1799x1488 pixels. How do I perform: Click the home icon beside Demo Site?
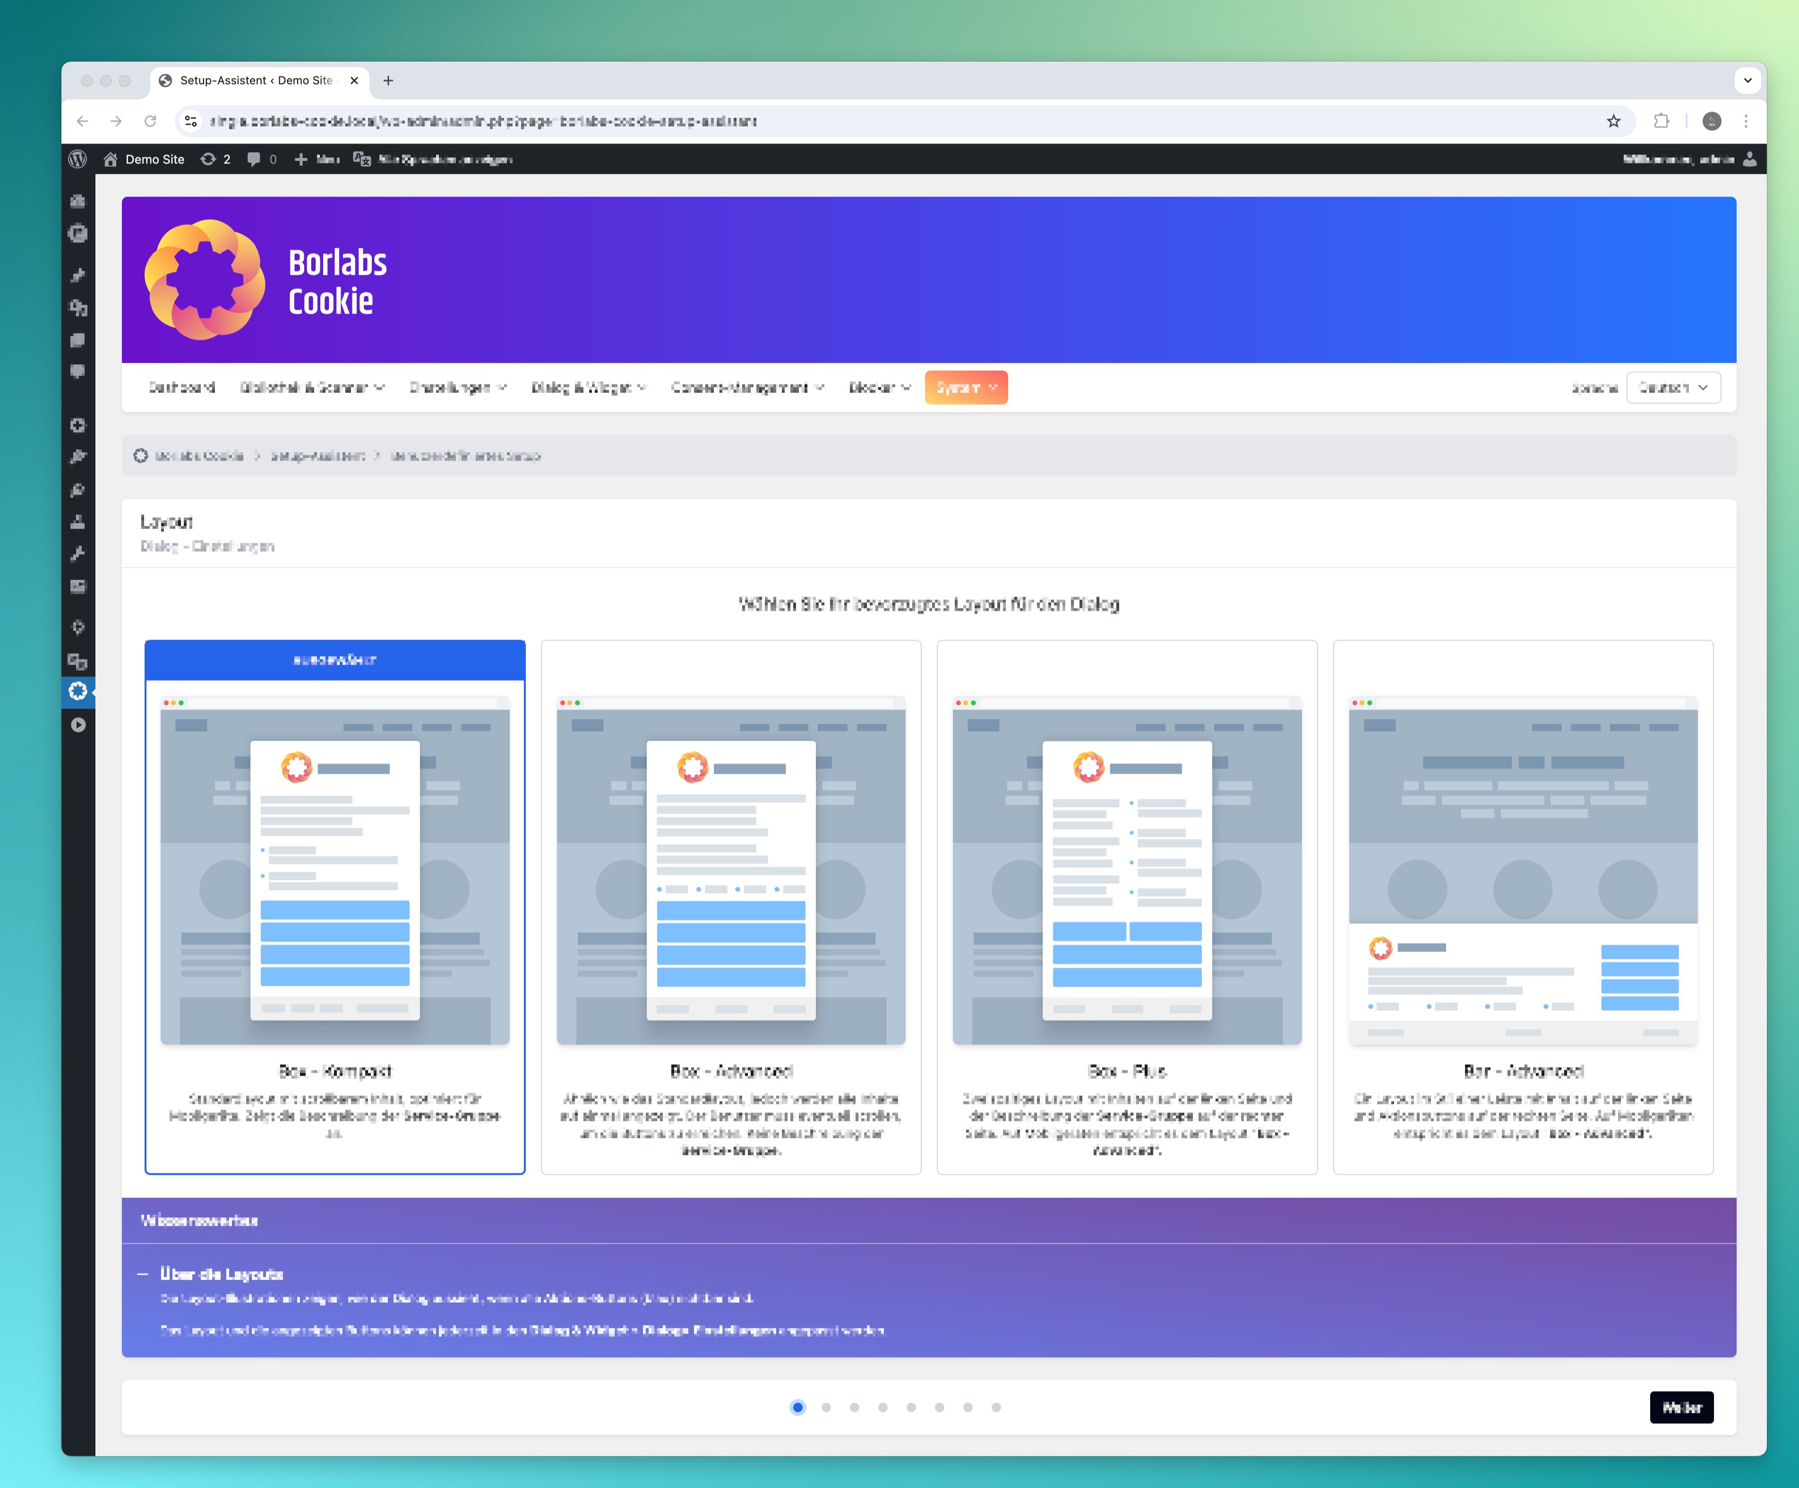click(x=111, y=159)
